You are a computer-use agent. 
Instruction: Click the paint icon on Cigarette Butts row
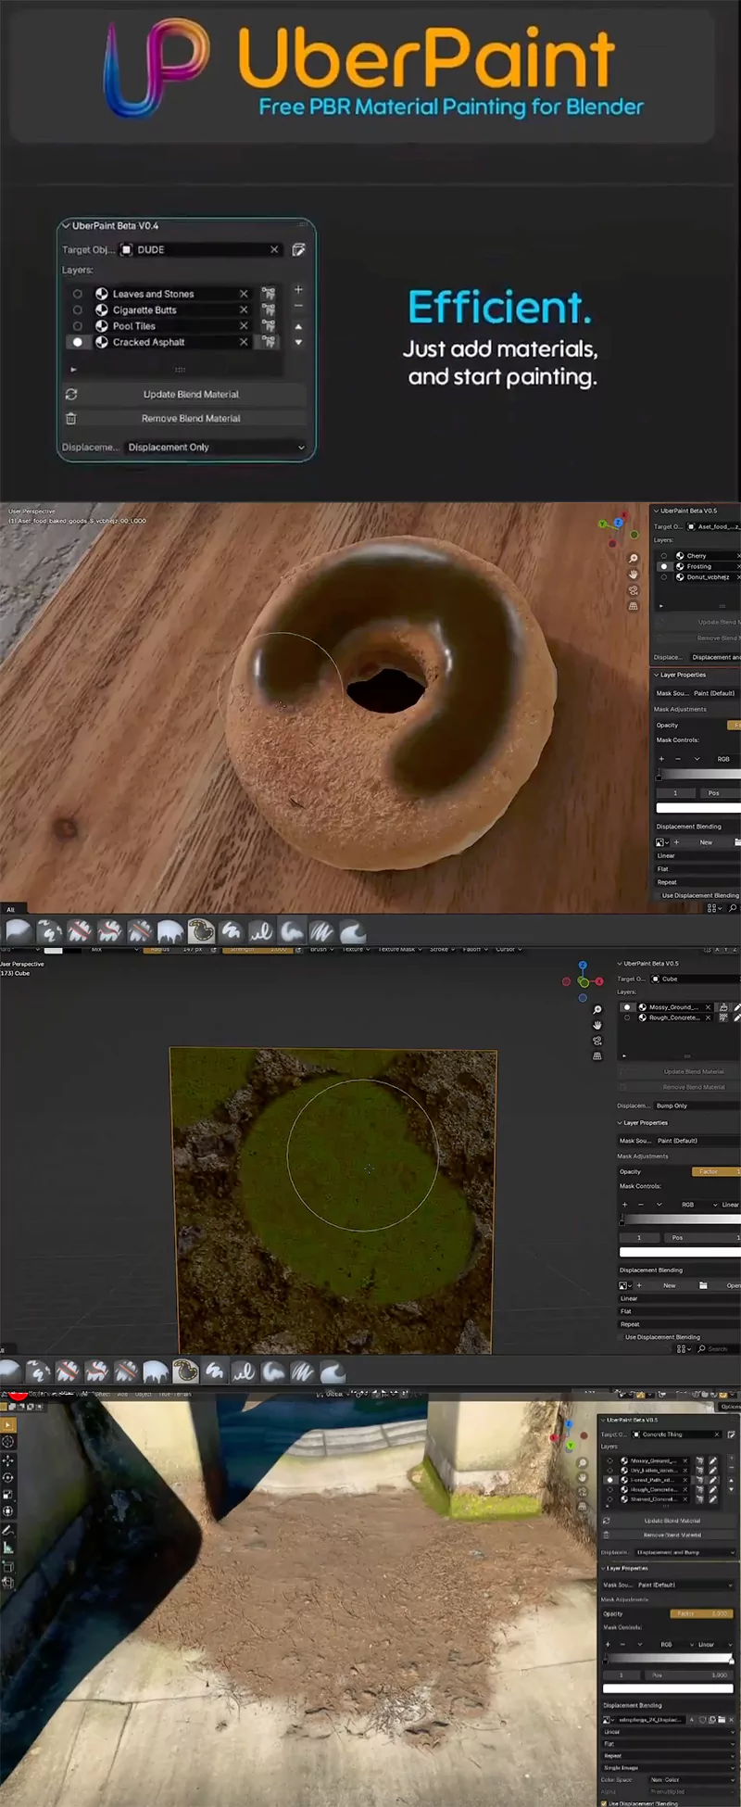[268, 310]
